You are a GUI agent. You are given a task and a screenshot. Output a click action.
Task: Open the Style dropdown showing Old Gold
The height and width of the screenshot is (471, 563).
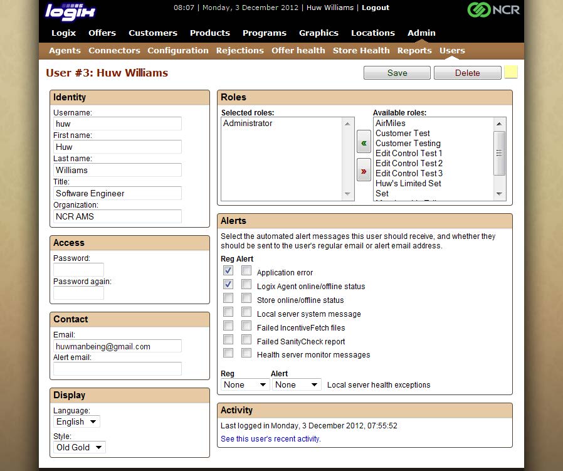tap(78, 447)
